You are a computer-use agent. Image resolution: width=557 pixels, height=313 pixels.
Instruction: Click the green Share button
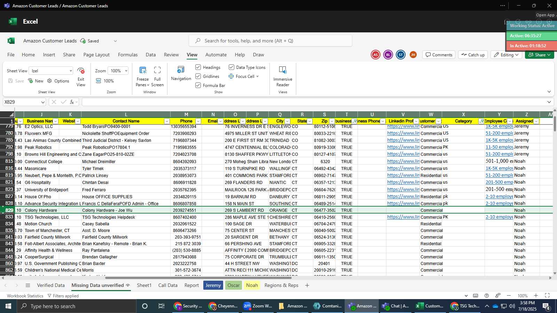539,55
